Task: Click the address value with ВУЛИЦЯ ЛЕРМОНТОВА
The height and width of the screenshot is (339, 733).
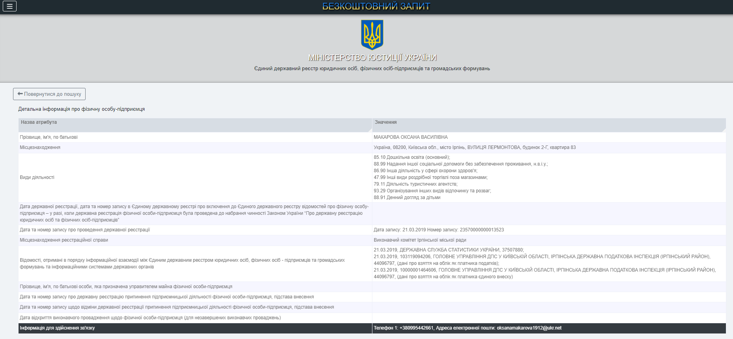Action: 474,147
